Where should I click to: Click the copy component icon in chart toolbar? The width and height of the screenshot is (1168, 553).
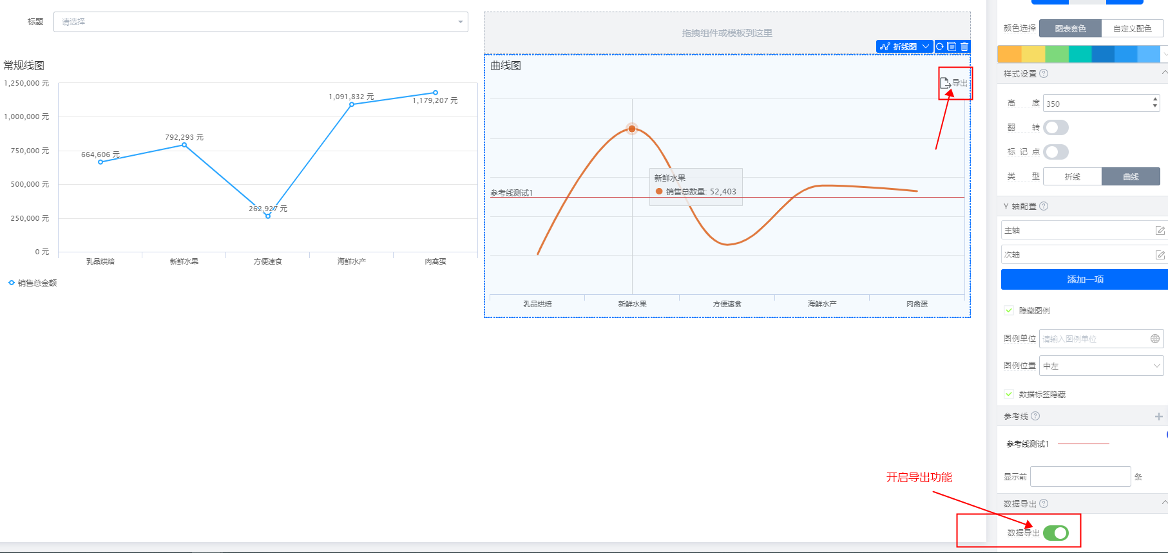coord(952,46)
